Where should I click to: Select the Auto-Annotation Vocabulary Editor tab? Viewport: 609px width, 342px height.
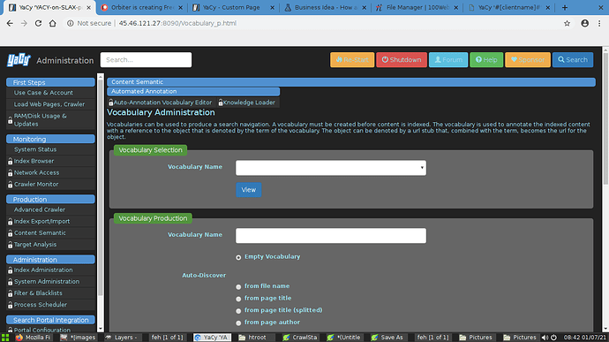tap(161, 103)
